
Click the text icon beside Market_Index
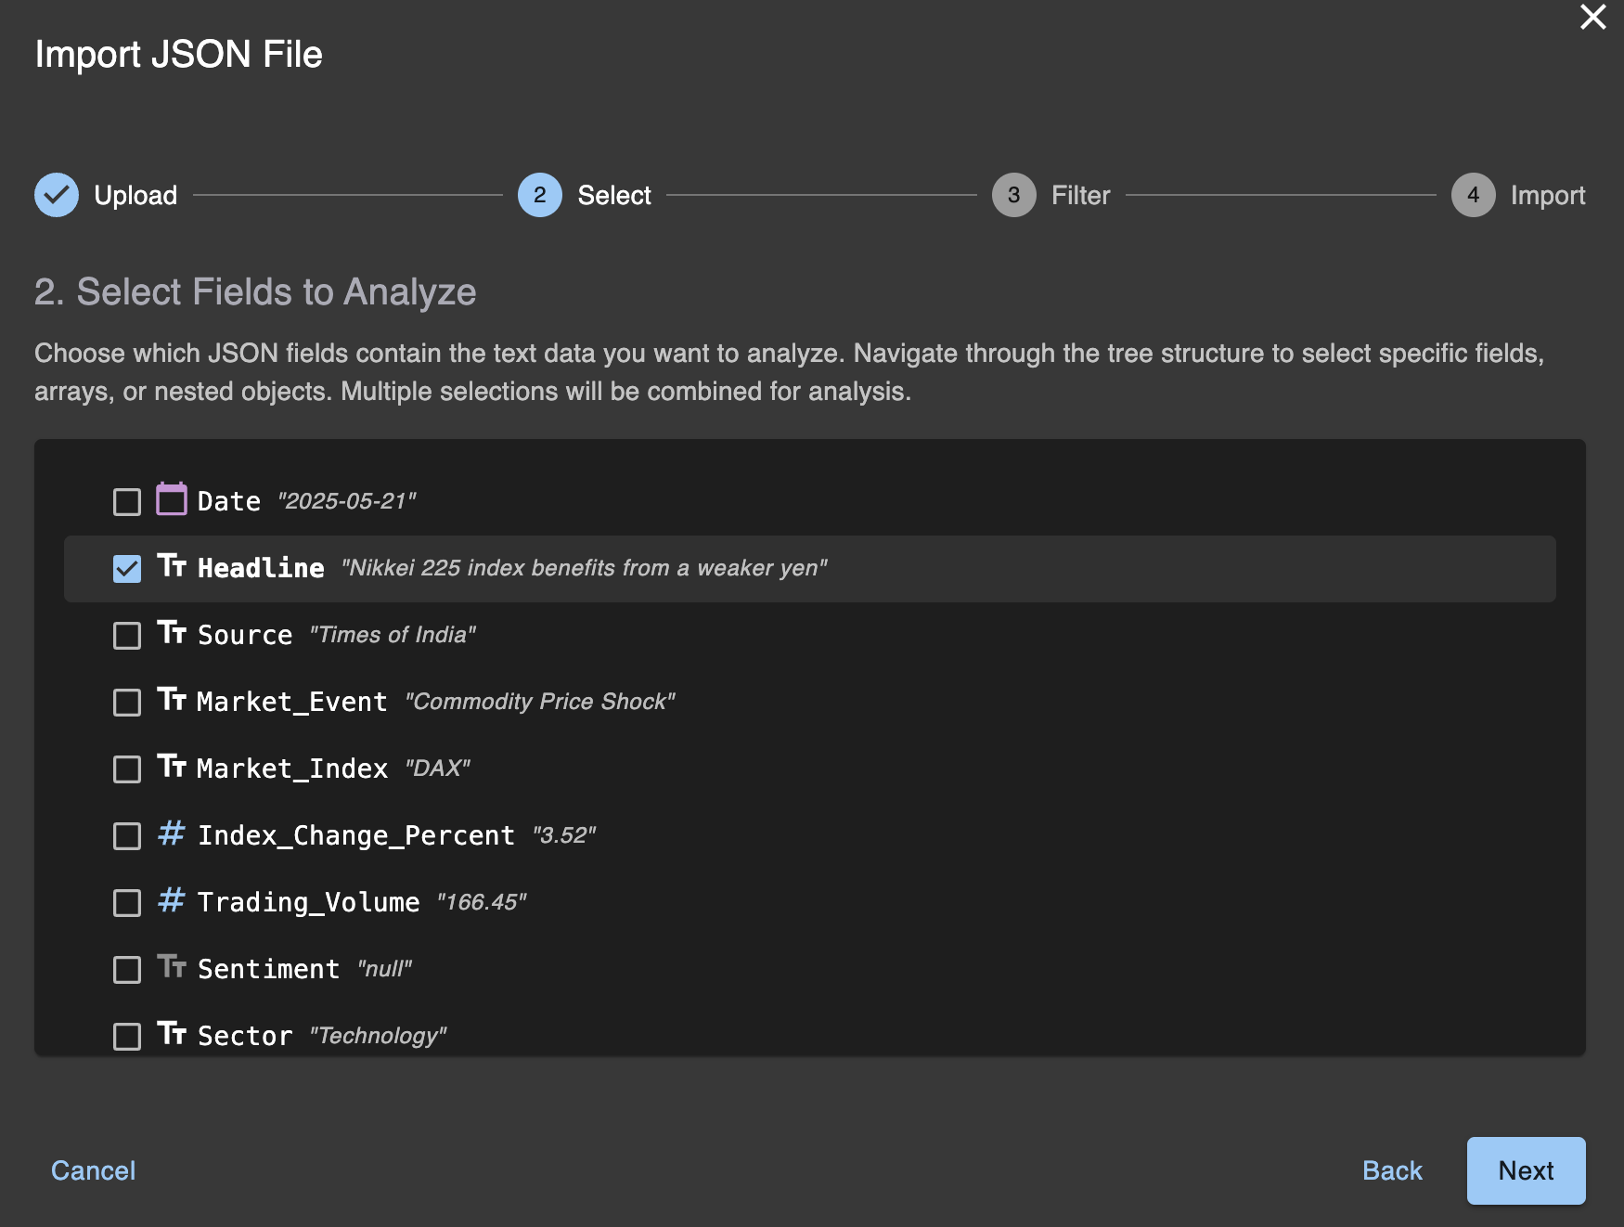tap(173, 768)
